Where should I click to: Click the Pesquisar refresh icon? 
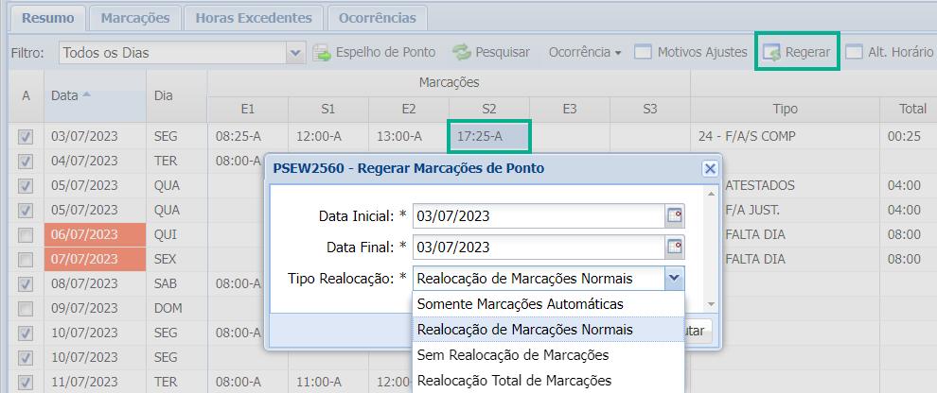click(461, 53)
